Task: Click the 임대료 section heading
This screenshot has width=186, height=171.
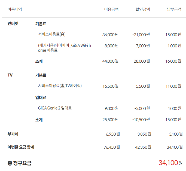Action: click(41, 97)
